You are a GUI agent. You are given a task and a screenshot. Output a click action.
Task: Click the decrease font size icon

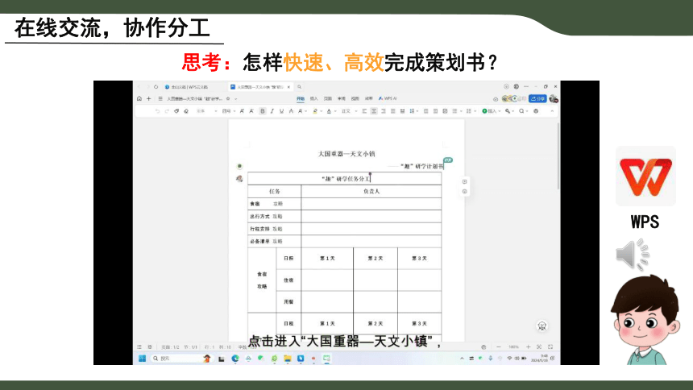click(251, 111)
